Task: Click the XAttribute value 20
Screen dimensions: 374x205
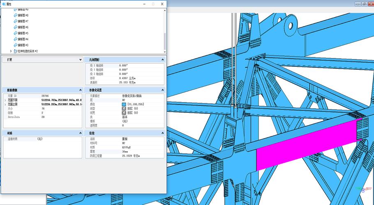Action: click(43, 117)
